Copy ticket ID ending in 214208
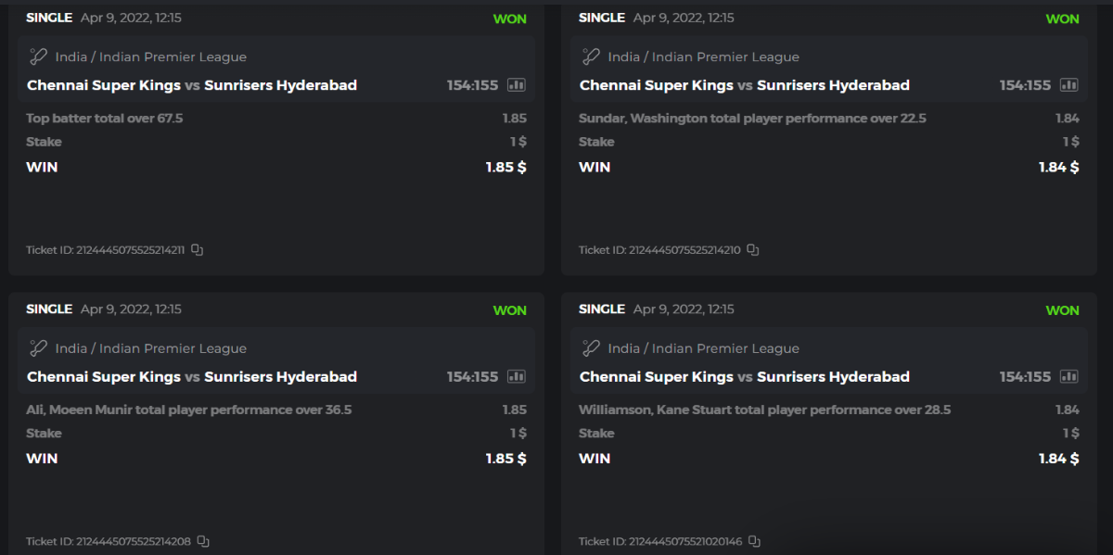Image resolution: width=1113 pixels, height=555 pixels. click(203, 541)
